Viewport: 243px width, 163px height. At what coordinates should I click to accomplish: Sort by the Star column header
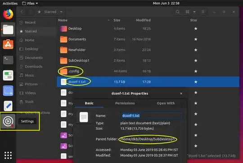click(193, 20)
